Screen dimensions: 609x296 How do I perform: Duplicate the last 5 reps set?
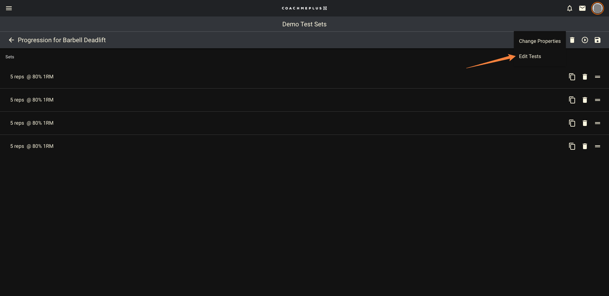coord(572,146)
